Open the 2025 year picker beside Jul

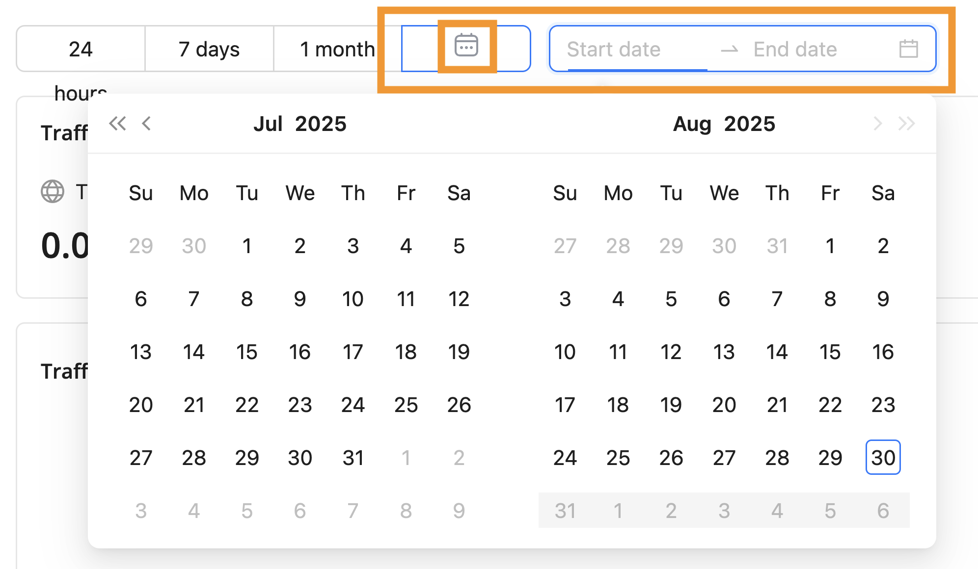click(x=321, y=124)
